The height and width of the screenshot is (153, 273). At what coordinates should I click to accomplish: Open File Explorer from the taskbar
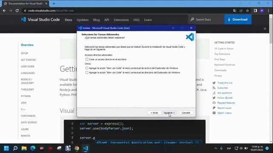coord(24,148)
